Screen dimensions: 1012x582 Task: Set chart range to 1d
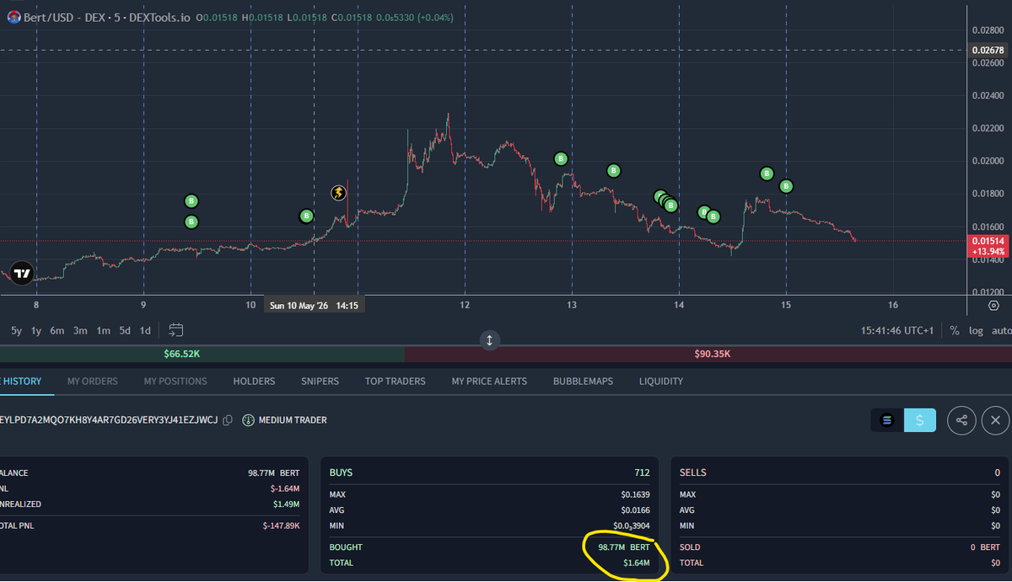tap(145, 330)
